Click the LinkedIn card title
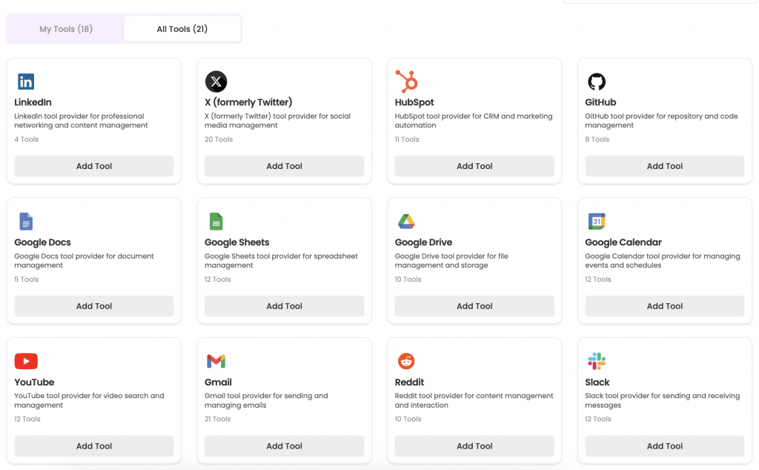 (33, 102)
